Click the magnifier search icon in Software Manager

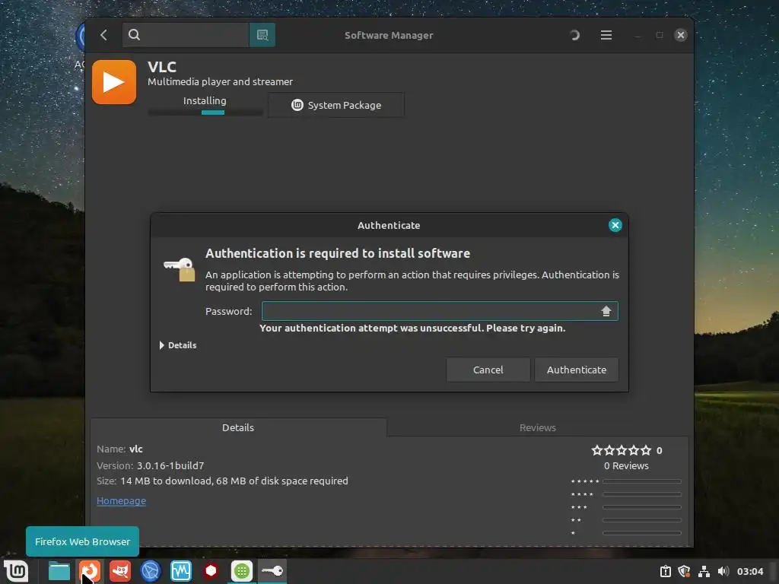(x=134, y=35)
